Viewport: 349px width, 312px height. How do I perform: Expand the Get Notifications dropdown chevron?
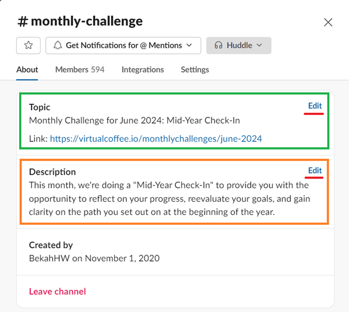[x=190, y=46]
